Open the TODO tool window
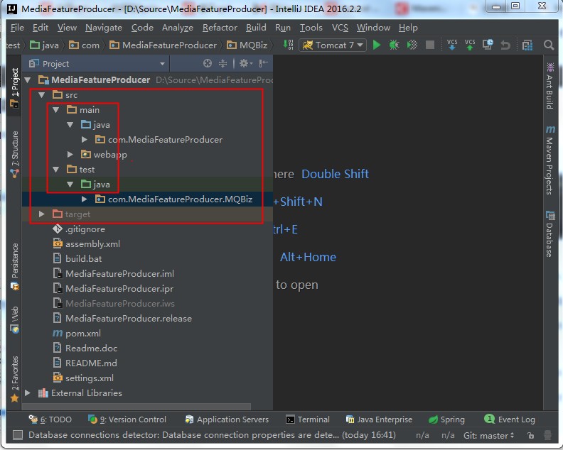 click(50, 419)
